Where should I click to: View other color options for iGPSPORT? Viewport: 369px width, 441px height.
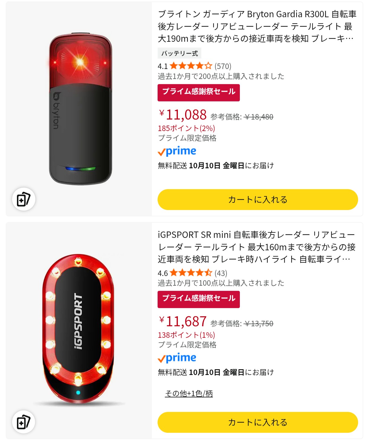[x=189, y=393]
